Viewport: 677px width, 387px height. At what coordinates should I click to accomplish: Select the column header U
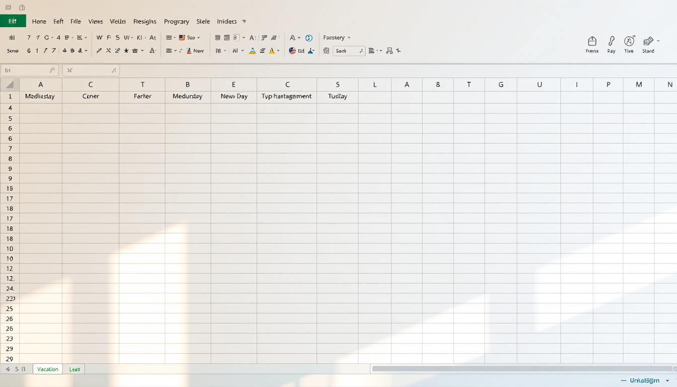(539, 85)
